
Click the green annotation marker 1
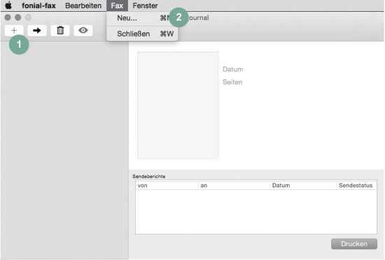coord(19,44)
